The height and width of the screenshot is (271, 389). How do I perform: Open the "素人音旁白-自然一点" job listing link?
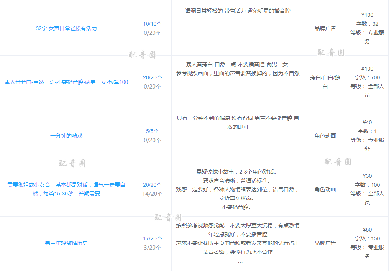click(66, 82)
